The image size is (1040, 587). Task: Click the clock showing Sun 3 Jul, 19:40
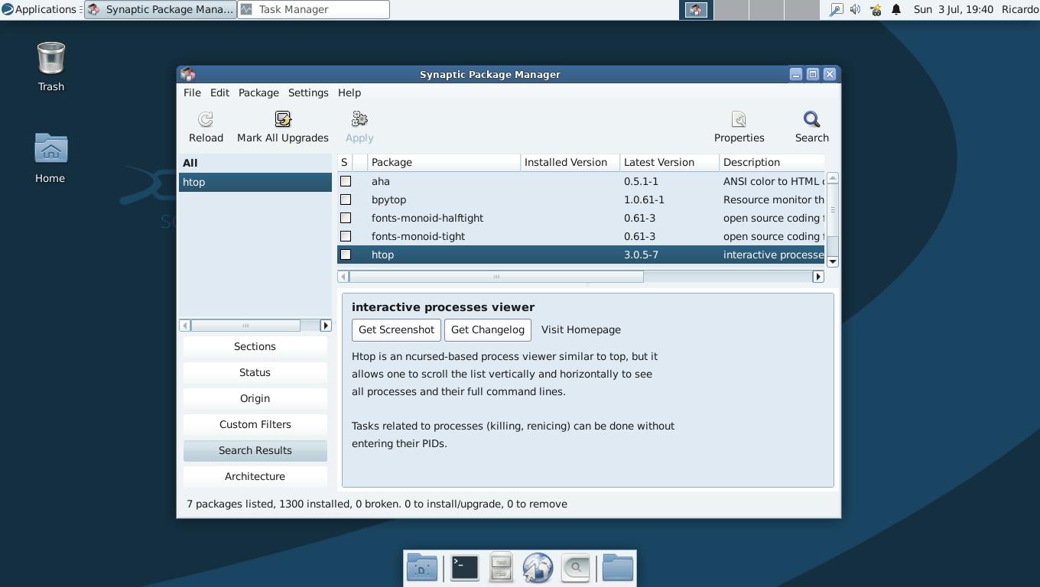click(953, 9)
